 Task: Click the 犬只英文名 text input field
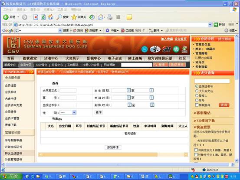68,91
